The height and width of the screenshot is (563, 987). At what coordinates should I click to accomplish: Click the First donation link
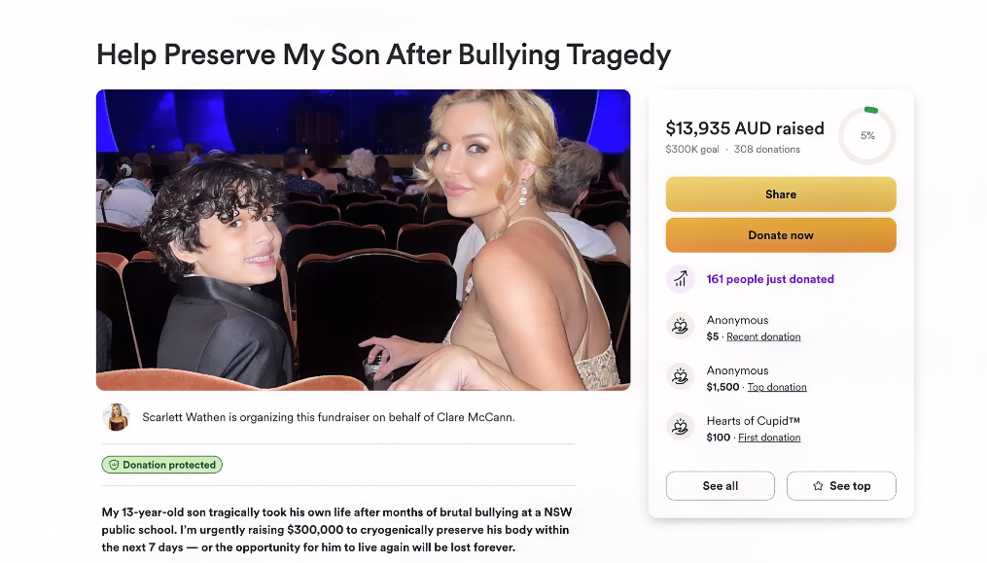pos(769,437)
